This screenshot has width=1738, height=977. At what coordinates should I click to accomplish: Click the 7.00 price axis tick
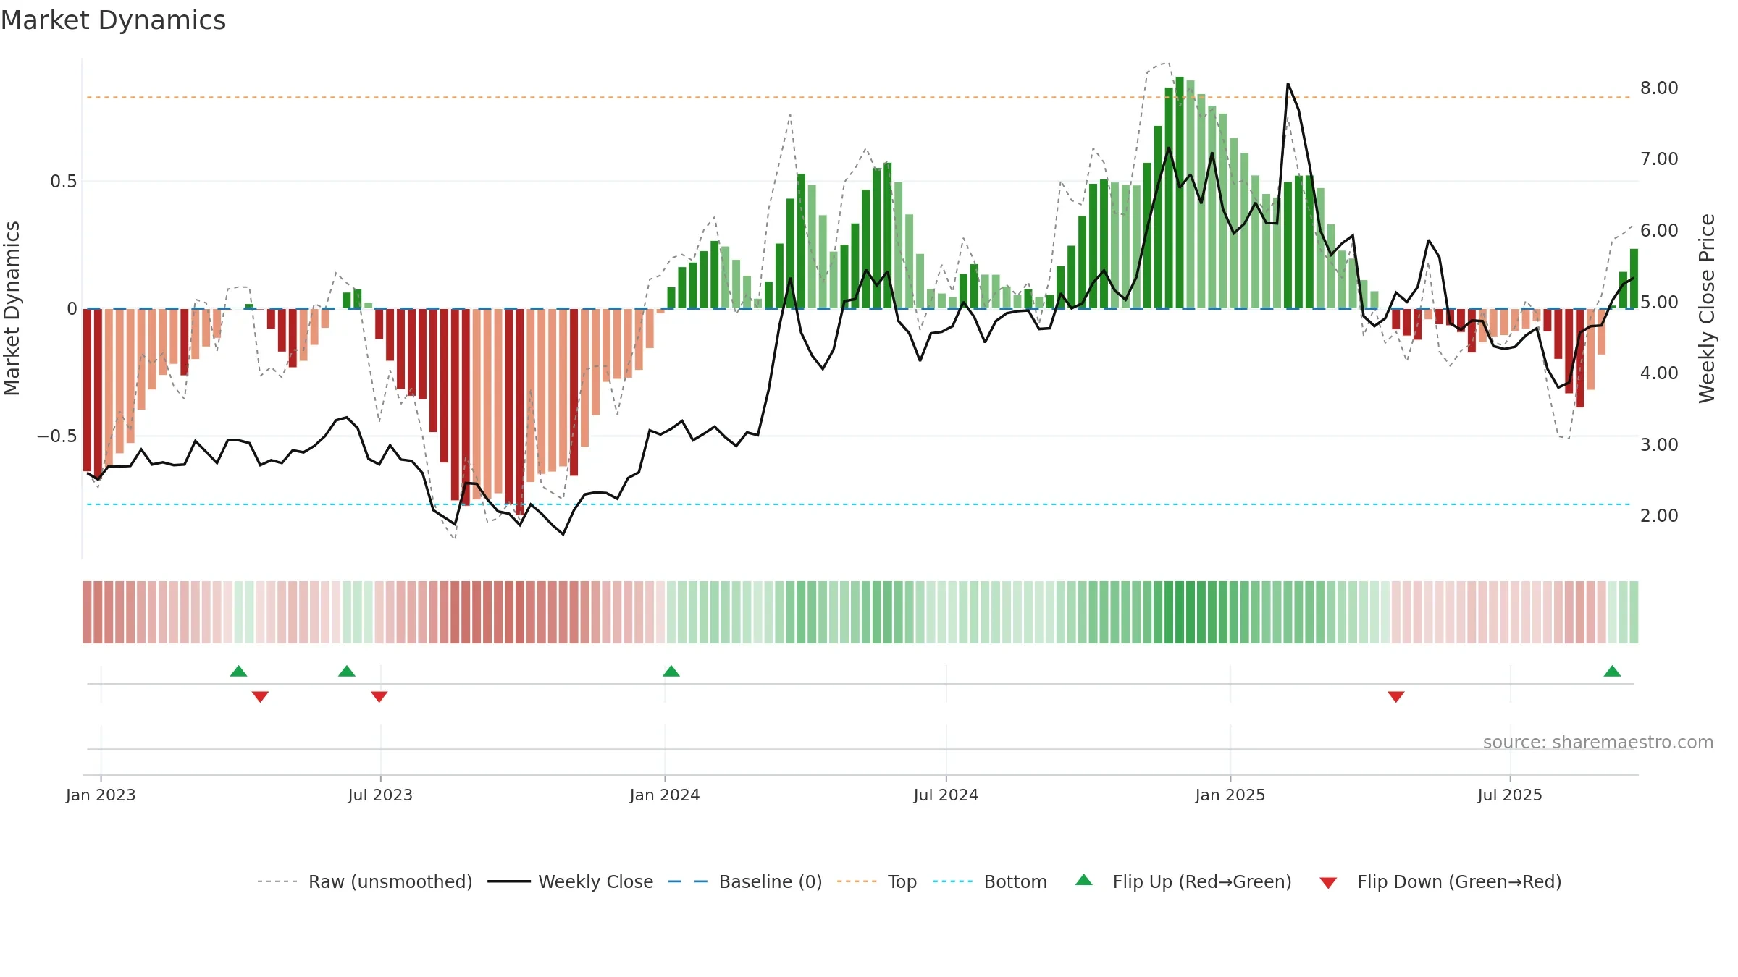(x=1659, y=158)
